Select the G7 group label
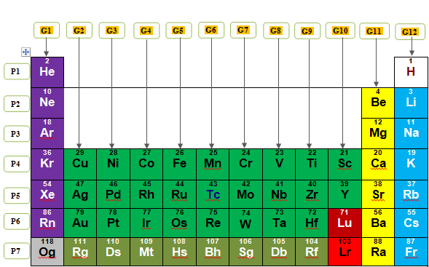This screenshot has width=429, height=267. (243, 30)
